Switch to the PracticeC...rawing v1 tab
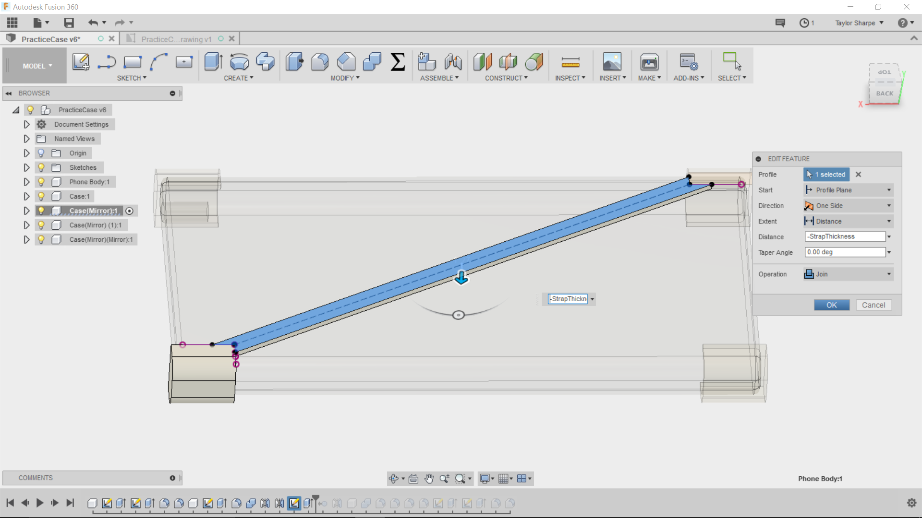The width and height of the screenshot is (922, 518). pyautogui.click(x=176, y=39)
